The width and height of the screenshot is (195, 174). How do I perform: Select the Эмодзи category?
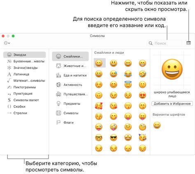pyautogui.click(x=25, y=55)
